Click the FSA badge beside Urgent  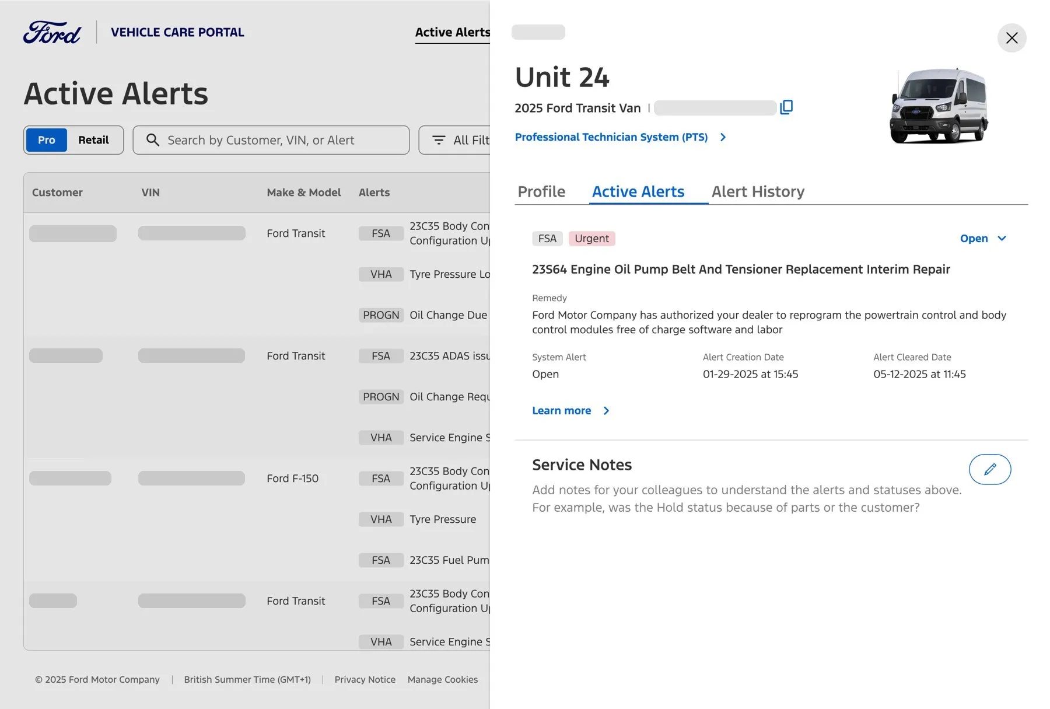pyautogui.click(x=547, y=239)
